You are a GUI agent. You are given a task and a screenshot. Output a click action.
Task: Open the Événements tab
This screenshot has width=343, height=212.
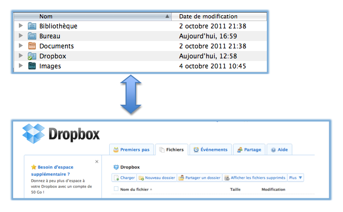211,149
